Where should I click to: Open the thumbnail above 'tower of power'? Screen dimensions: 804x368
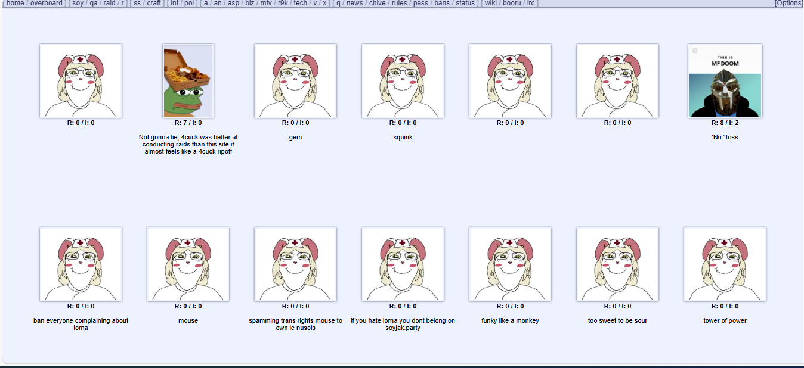(725, 264)
